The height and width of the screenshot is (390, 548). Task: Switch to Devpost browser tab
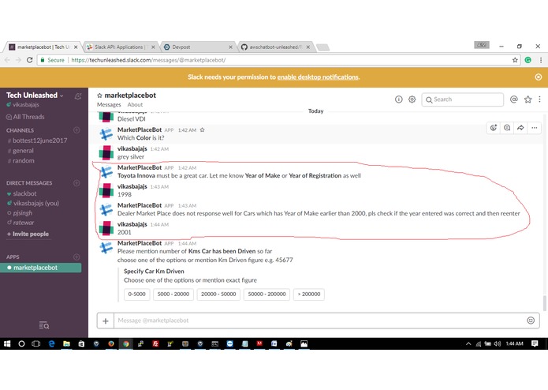[198, 47]
